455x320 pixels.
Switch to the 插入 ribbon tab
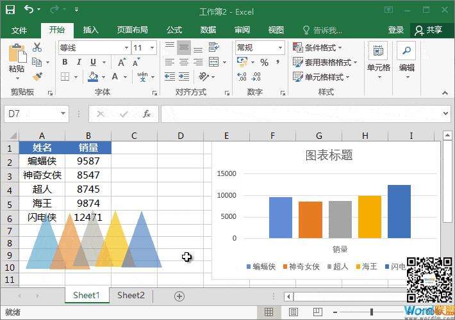[91, 30]
